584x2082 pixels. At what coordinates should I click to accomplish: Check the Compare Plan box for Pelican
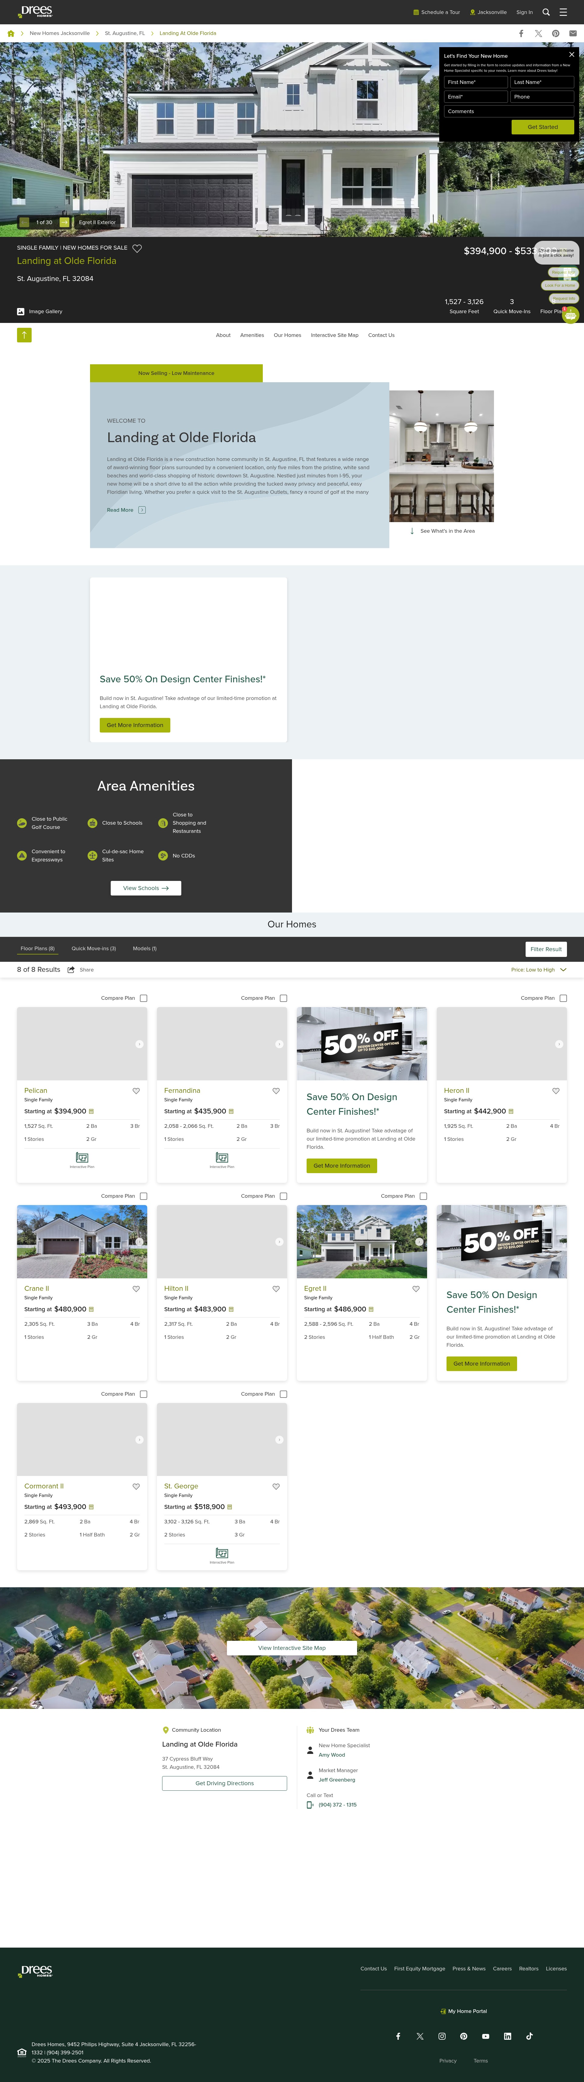pyautogui.click(x=143, y=998)
